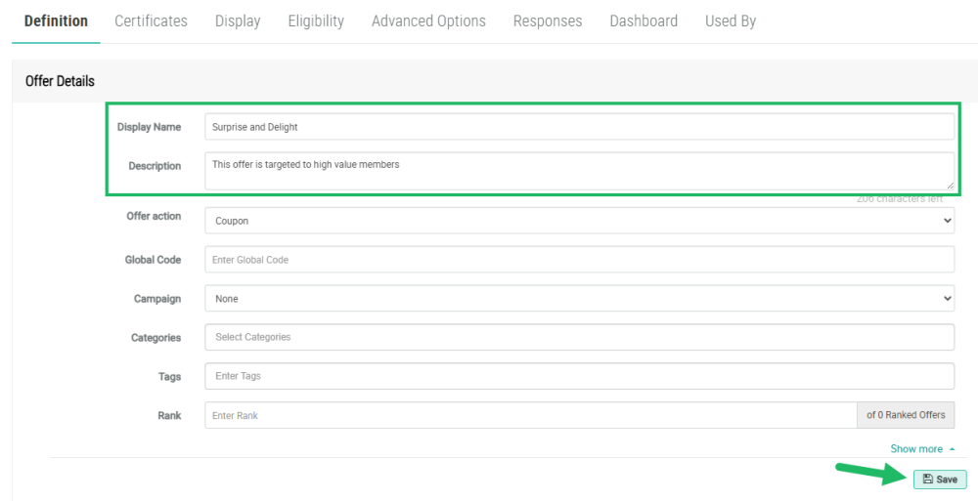The image size is (978, 501).
Task: Switch to the Dashboard tab
Action: click(643, 21)
